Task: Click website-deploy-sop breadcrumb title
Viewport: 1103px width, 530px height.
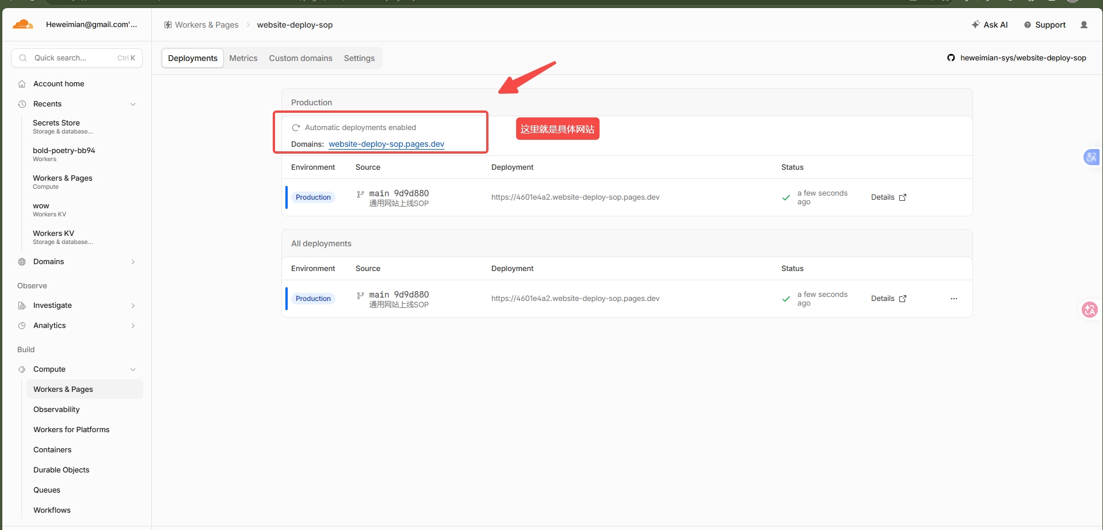Action: (x=295, y=25)
